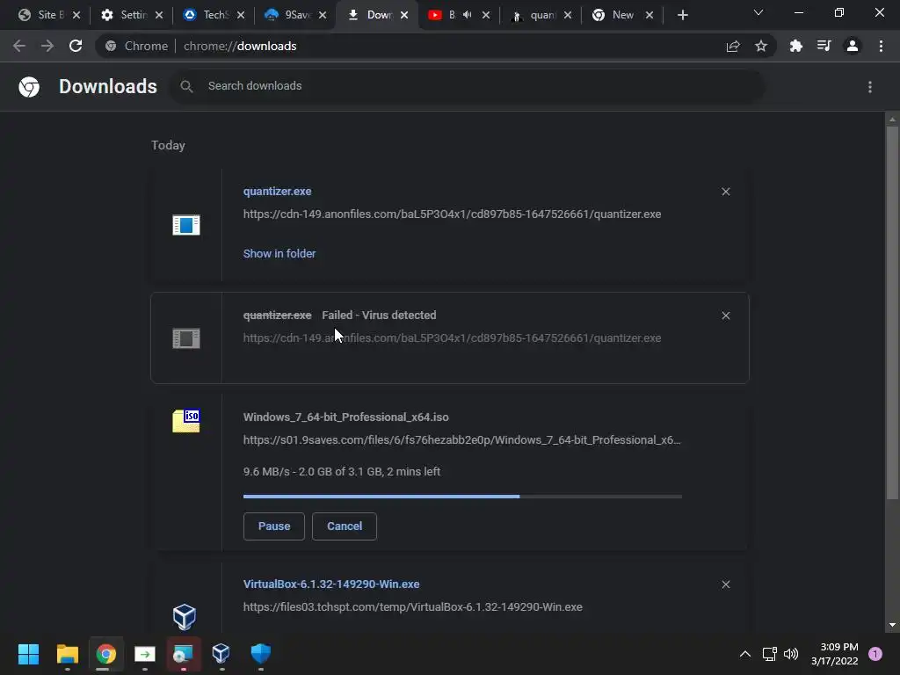Close the Settings tab
The width and height of the screenshot is (900, 675).
pyautogui.click(x=159, y=15)
